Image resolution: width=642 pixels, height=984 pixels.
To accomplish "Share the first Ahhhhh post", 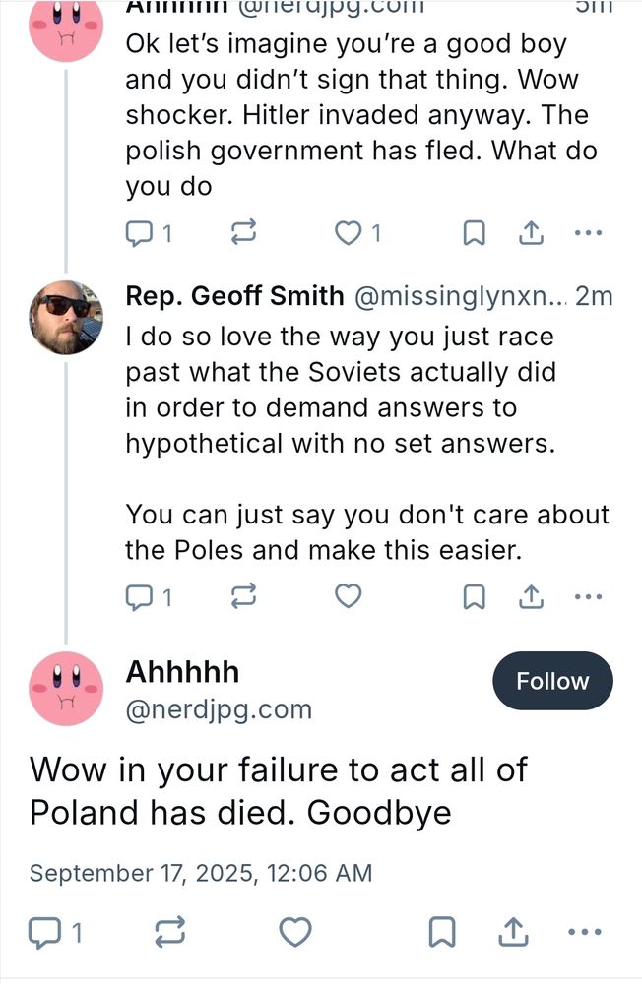I will point(531,233).
